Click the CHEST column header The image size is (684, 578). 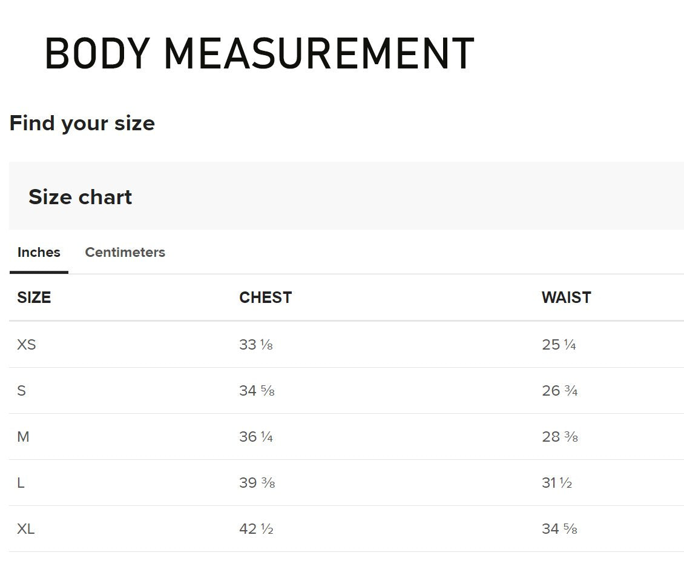point(265,297)
